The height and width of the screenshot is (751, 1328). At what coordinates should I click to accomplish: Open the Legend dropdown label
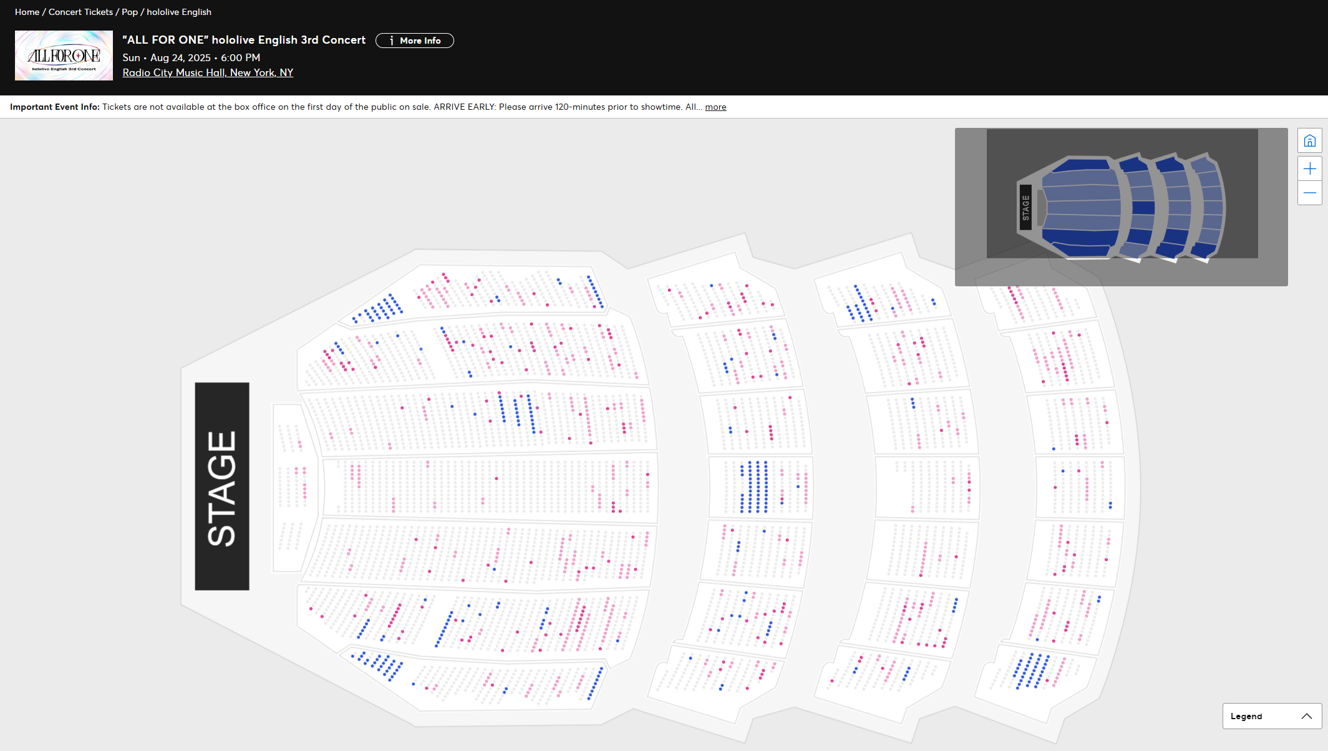1246,716
